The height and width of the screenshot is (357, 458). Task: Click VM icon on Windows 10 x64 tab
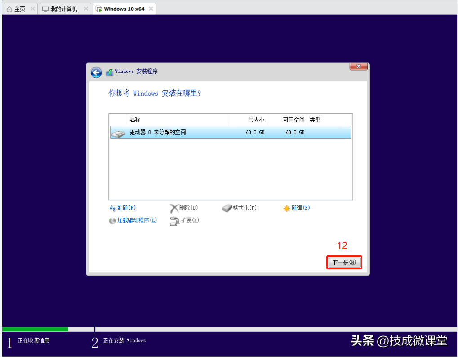click(99, 9)
